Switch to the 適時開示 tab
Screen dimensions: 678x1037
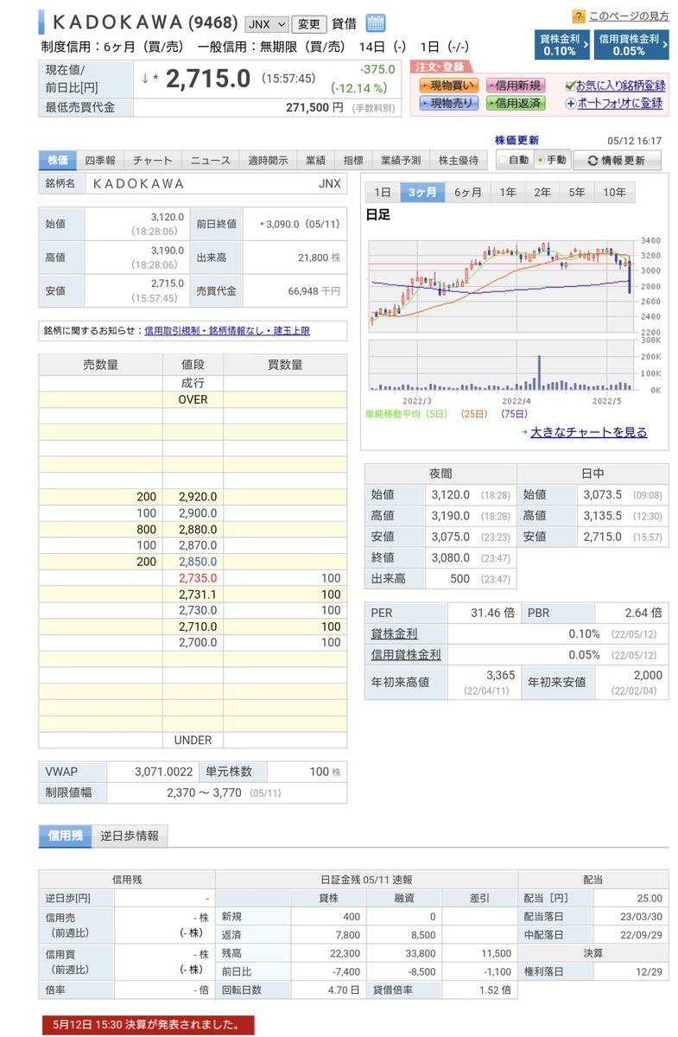[x=268, y=160]
